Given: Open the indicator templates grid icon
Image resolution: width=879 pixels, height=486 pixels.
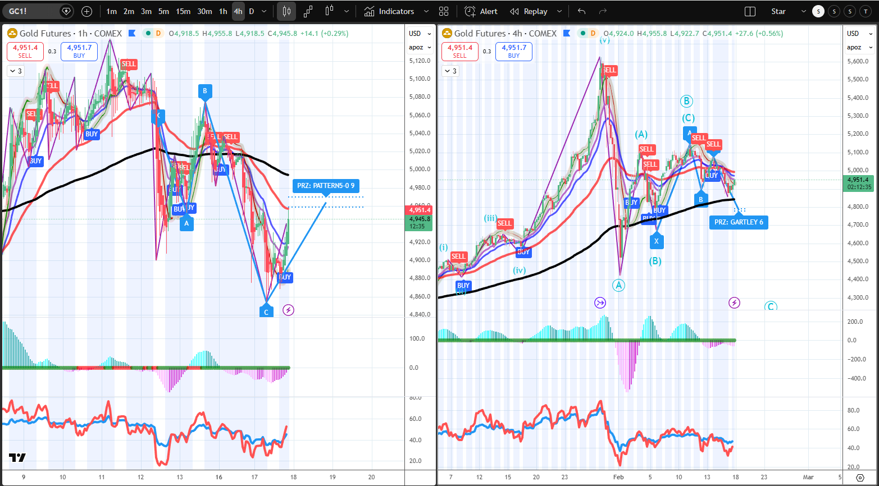Looking at the screenshot, I should point(444,11).
